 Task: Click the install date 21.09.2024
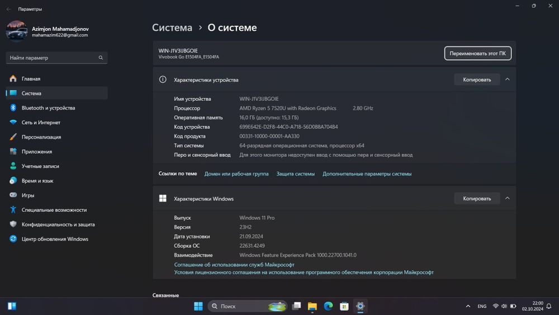(251, 236)
